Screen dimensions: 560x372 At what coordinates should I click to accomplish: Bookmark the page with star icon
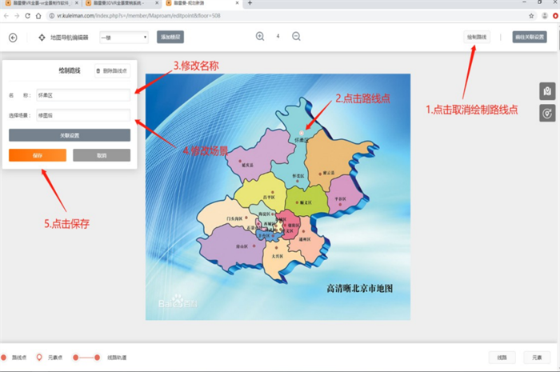pos(531,16)
